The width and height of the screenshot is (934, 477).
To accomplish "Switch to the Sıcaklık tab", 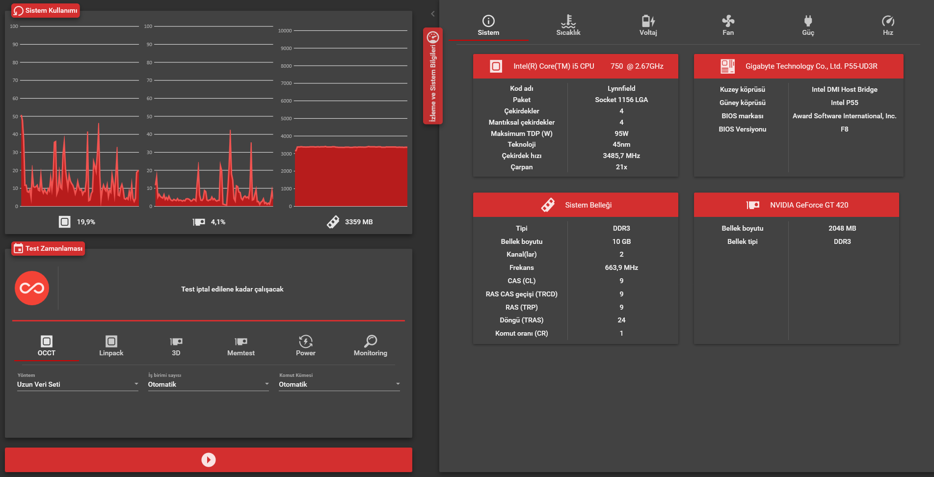I will point(568,26).
